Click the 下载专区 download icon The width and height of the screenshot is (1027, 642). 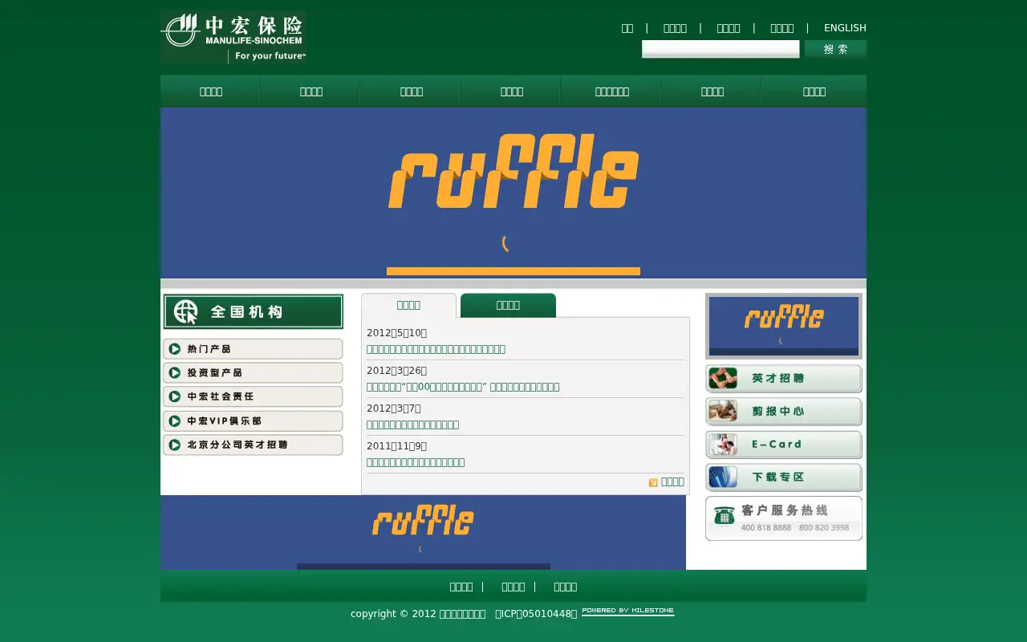(x=723, y=477)
